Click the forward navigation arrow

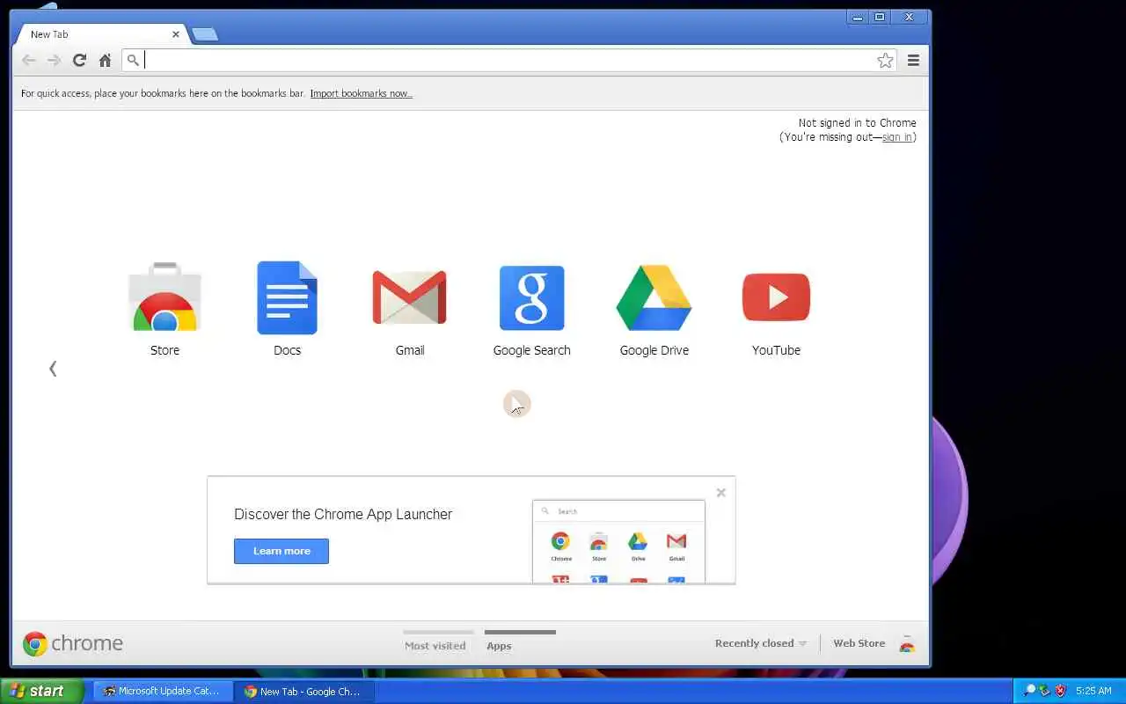(54, 60)
